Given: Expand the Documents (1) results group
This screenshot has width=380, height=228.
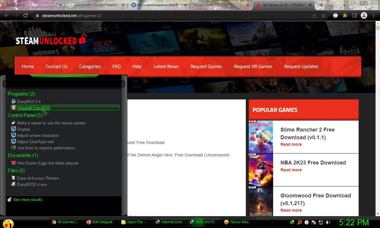Looking at the screenshot, I should (x=23, y=155).
